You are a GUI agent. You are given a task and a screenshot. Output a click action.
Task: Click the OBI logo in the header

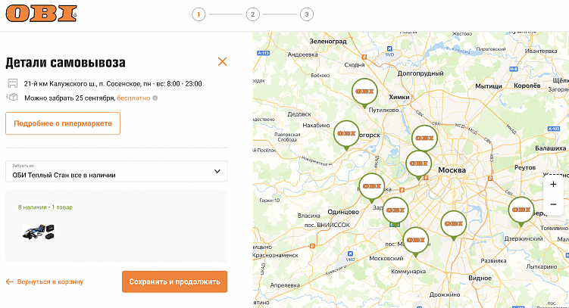pos(42,14)
